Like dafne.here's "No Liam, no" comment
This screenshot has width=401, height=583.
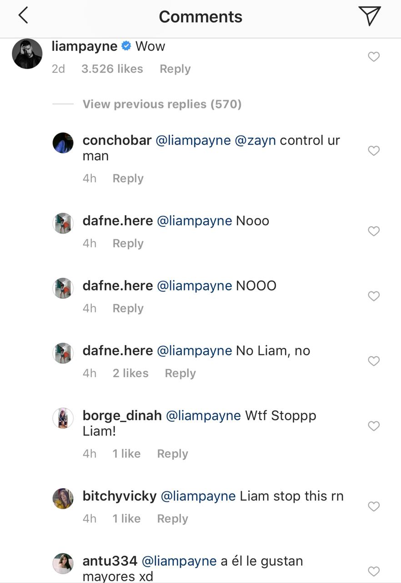[x=373, y=361]
